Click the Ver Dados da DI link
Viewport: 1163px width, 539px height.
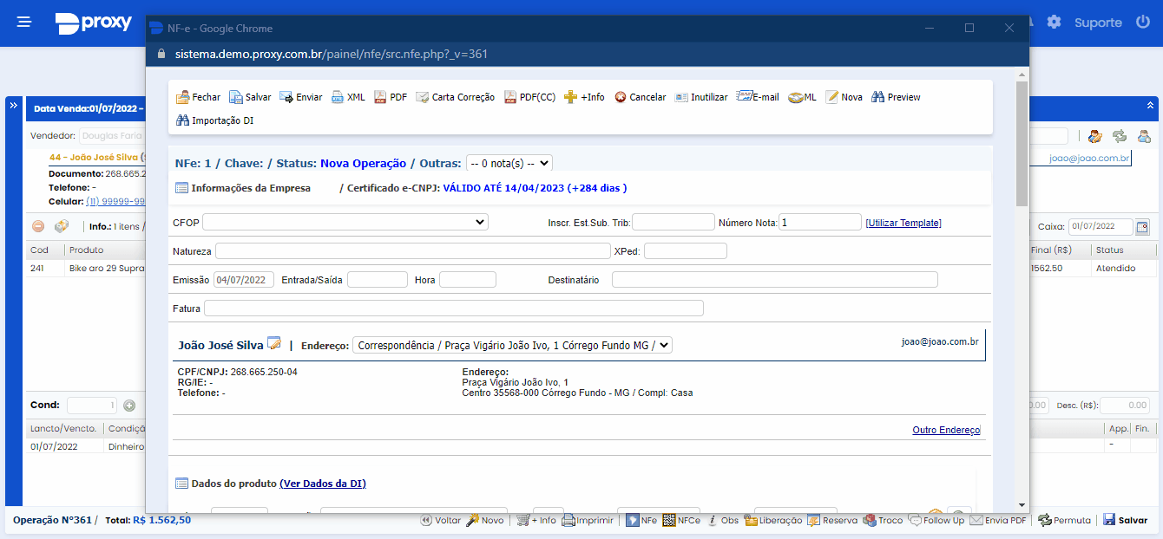tap(323, 484)
